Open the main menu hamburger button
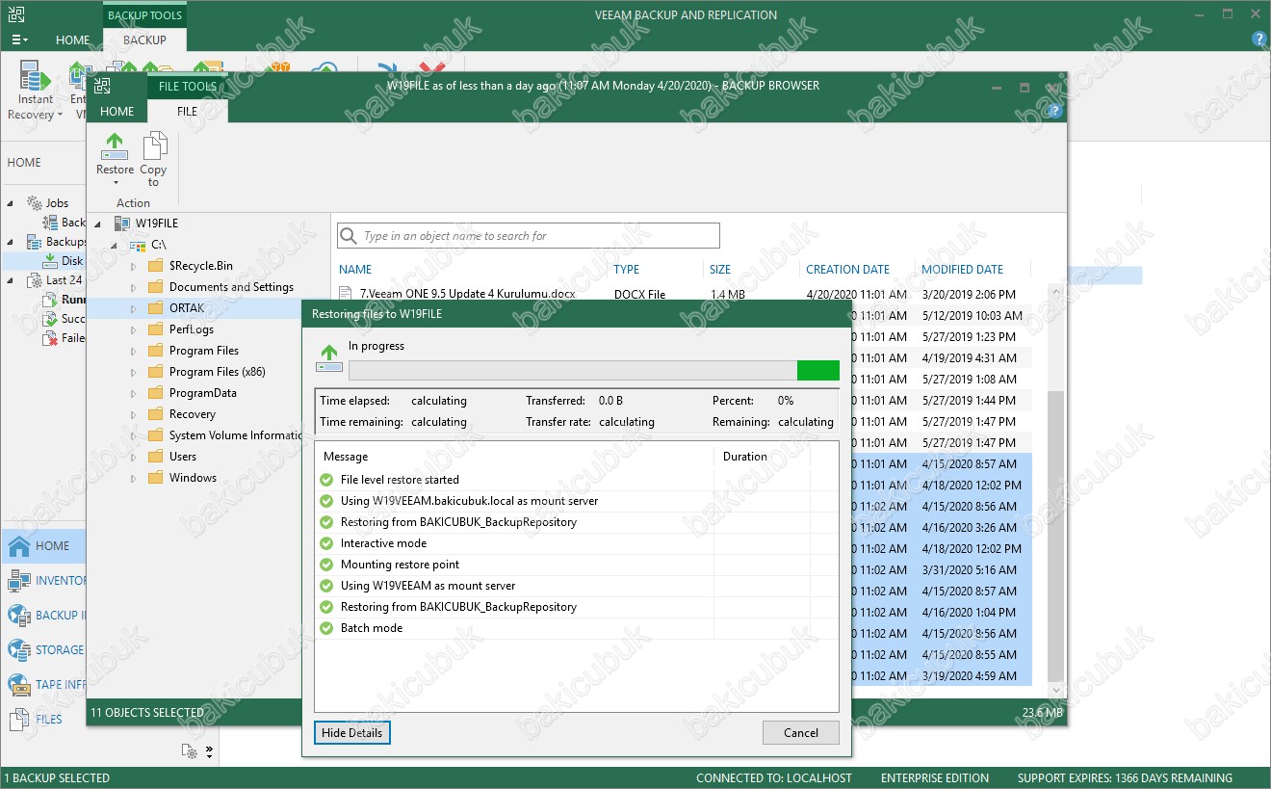This screenshot has width=1271, height=789. [x=19, y=39]
